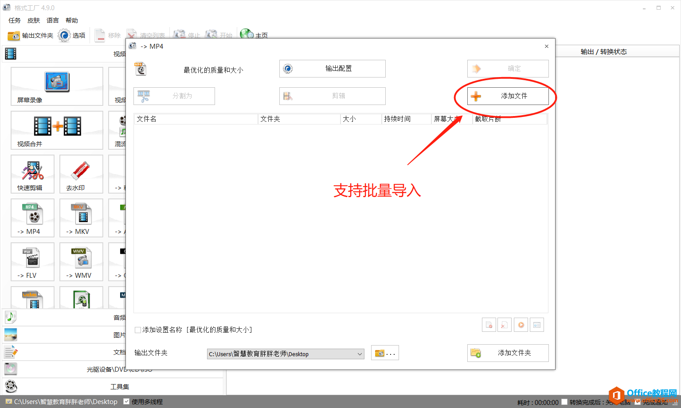Click the play preview icon below file list
This screenshot has width=681, height=408.
[521, 325]
